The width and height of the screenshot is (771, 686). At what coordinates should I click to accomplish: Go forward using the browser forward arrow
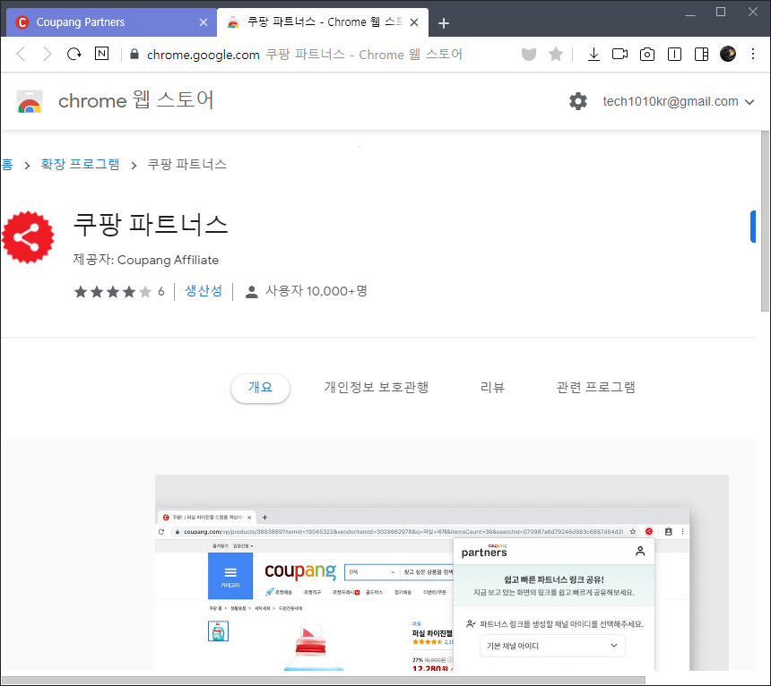[x=48, y=54]
